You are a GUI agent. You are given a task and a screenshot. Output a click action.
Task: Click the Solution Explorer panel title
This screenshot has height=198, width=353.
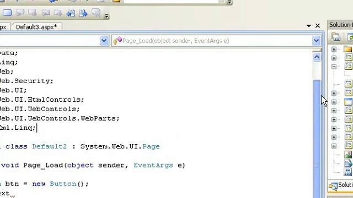coord(341,25)
